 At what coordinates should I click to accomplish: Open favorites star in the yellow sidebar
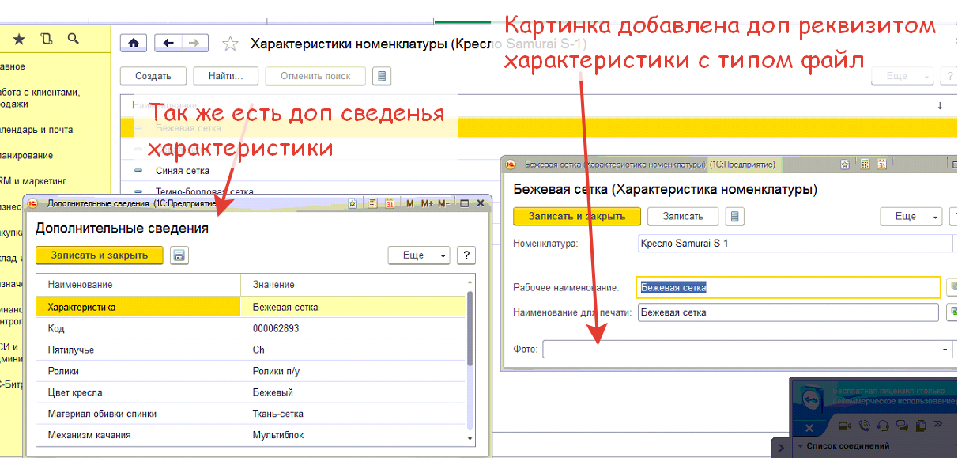pos(19,39)
